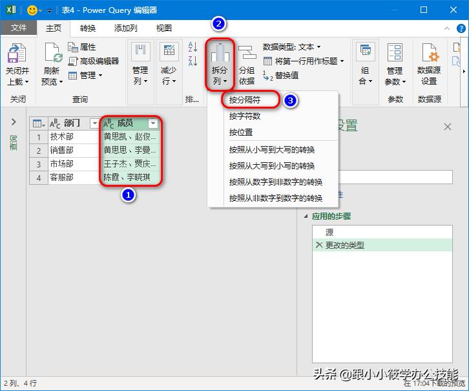Open Properties (属性) in Query group
Screen dimensions: 469x391
(81, 47)
